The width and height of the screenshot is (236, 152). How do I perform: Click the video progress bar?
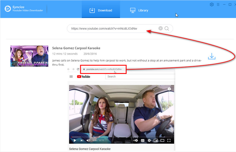point(122,137)
